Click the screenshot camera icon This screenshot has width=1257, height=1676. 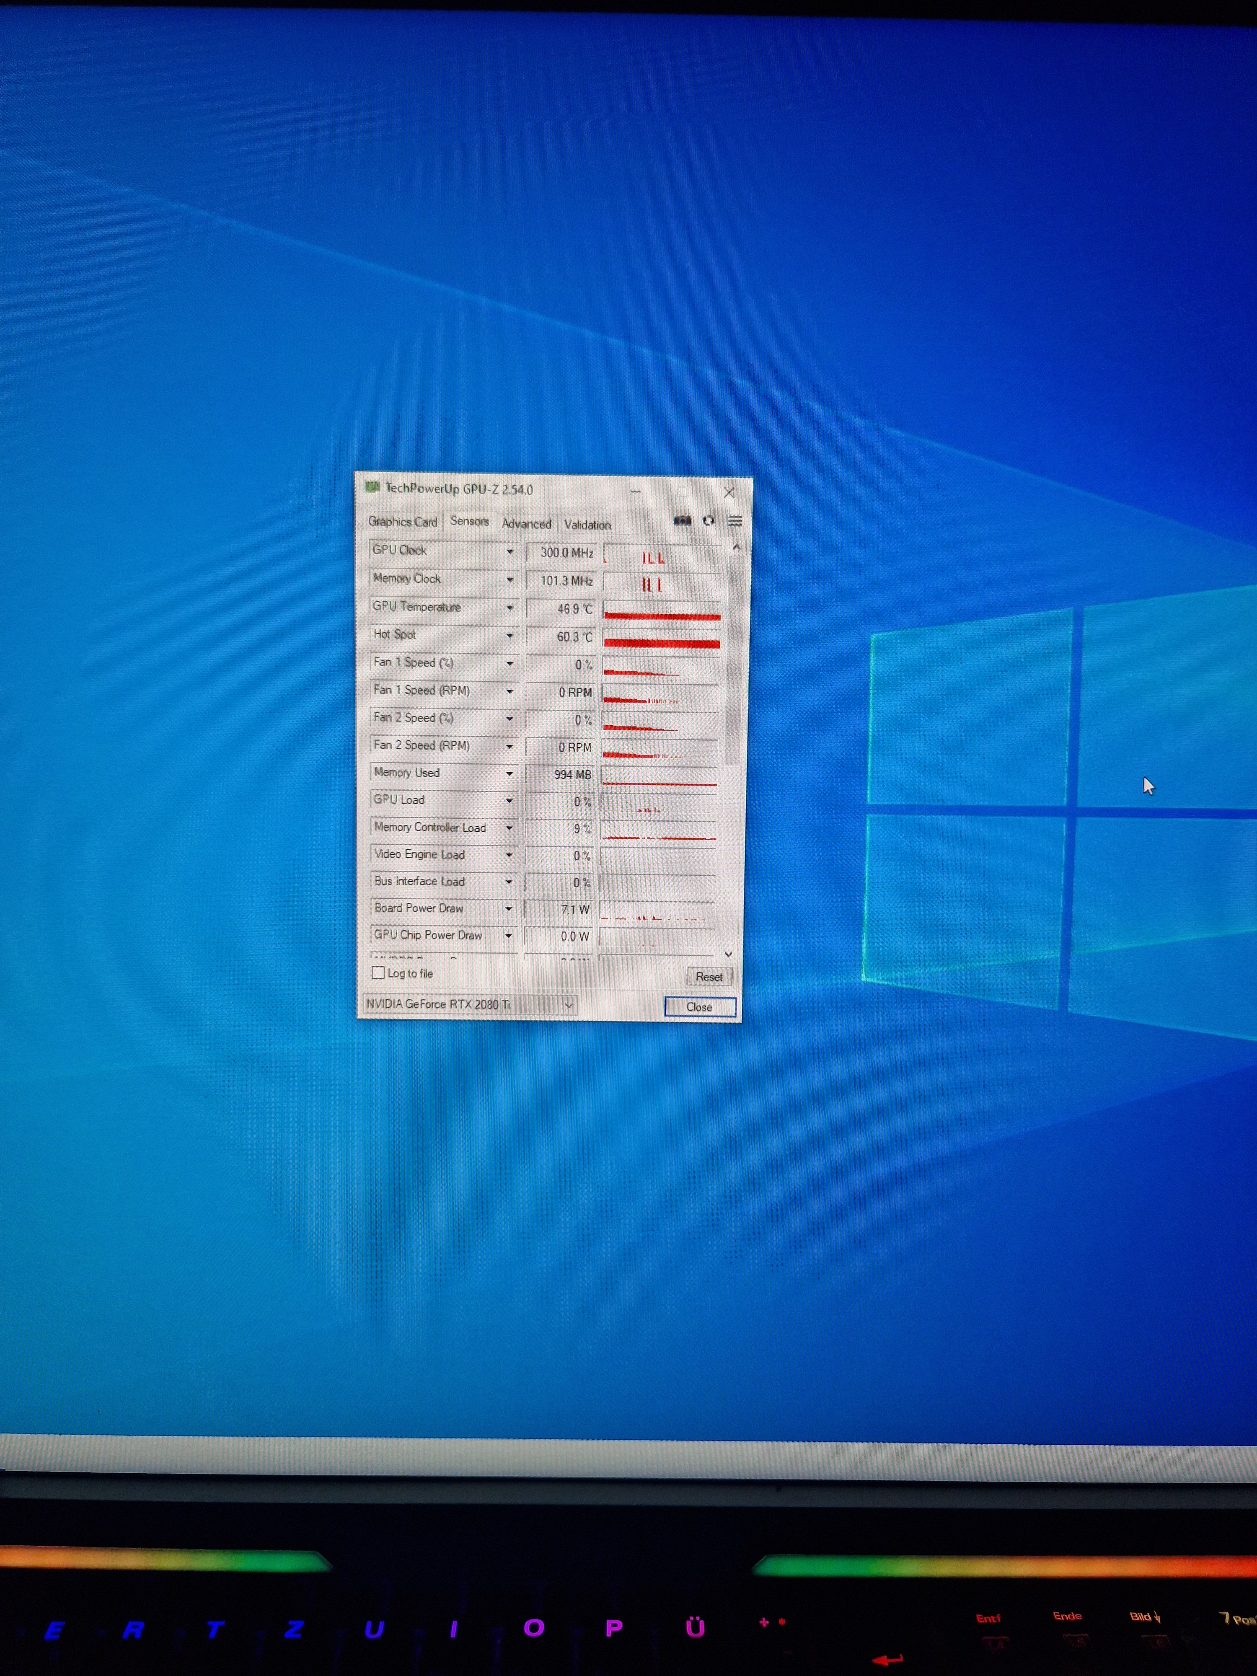[682, 520]
